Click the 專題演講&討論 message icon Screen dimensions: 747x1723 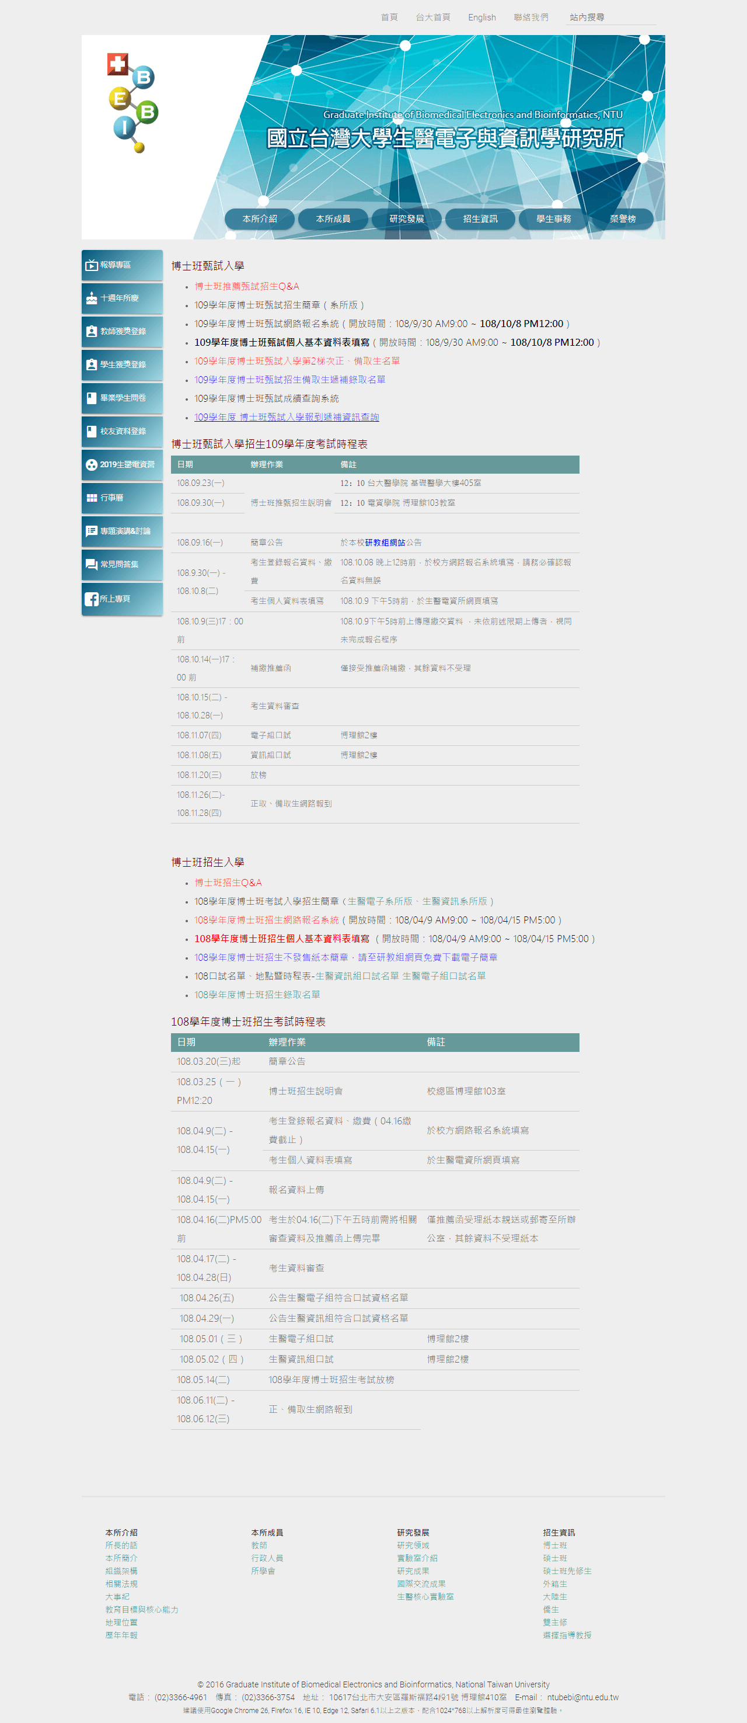click(91, 531)
